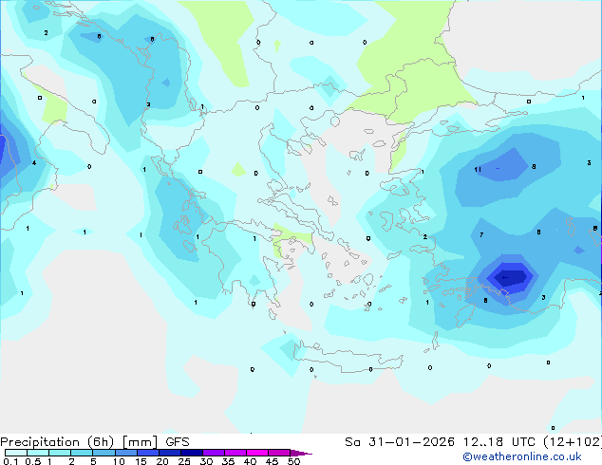Select the 0.5–1 mm legend color box
Image resolution: width=602 pixels, height=465 pixels.
coord(38,453)
